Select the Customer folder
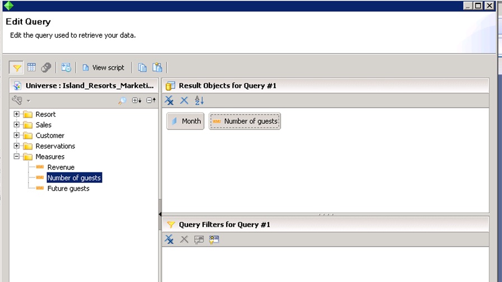502x282 pixels. [x=50, y=135]
